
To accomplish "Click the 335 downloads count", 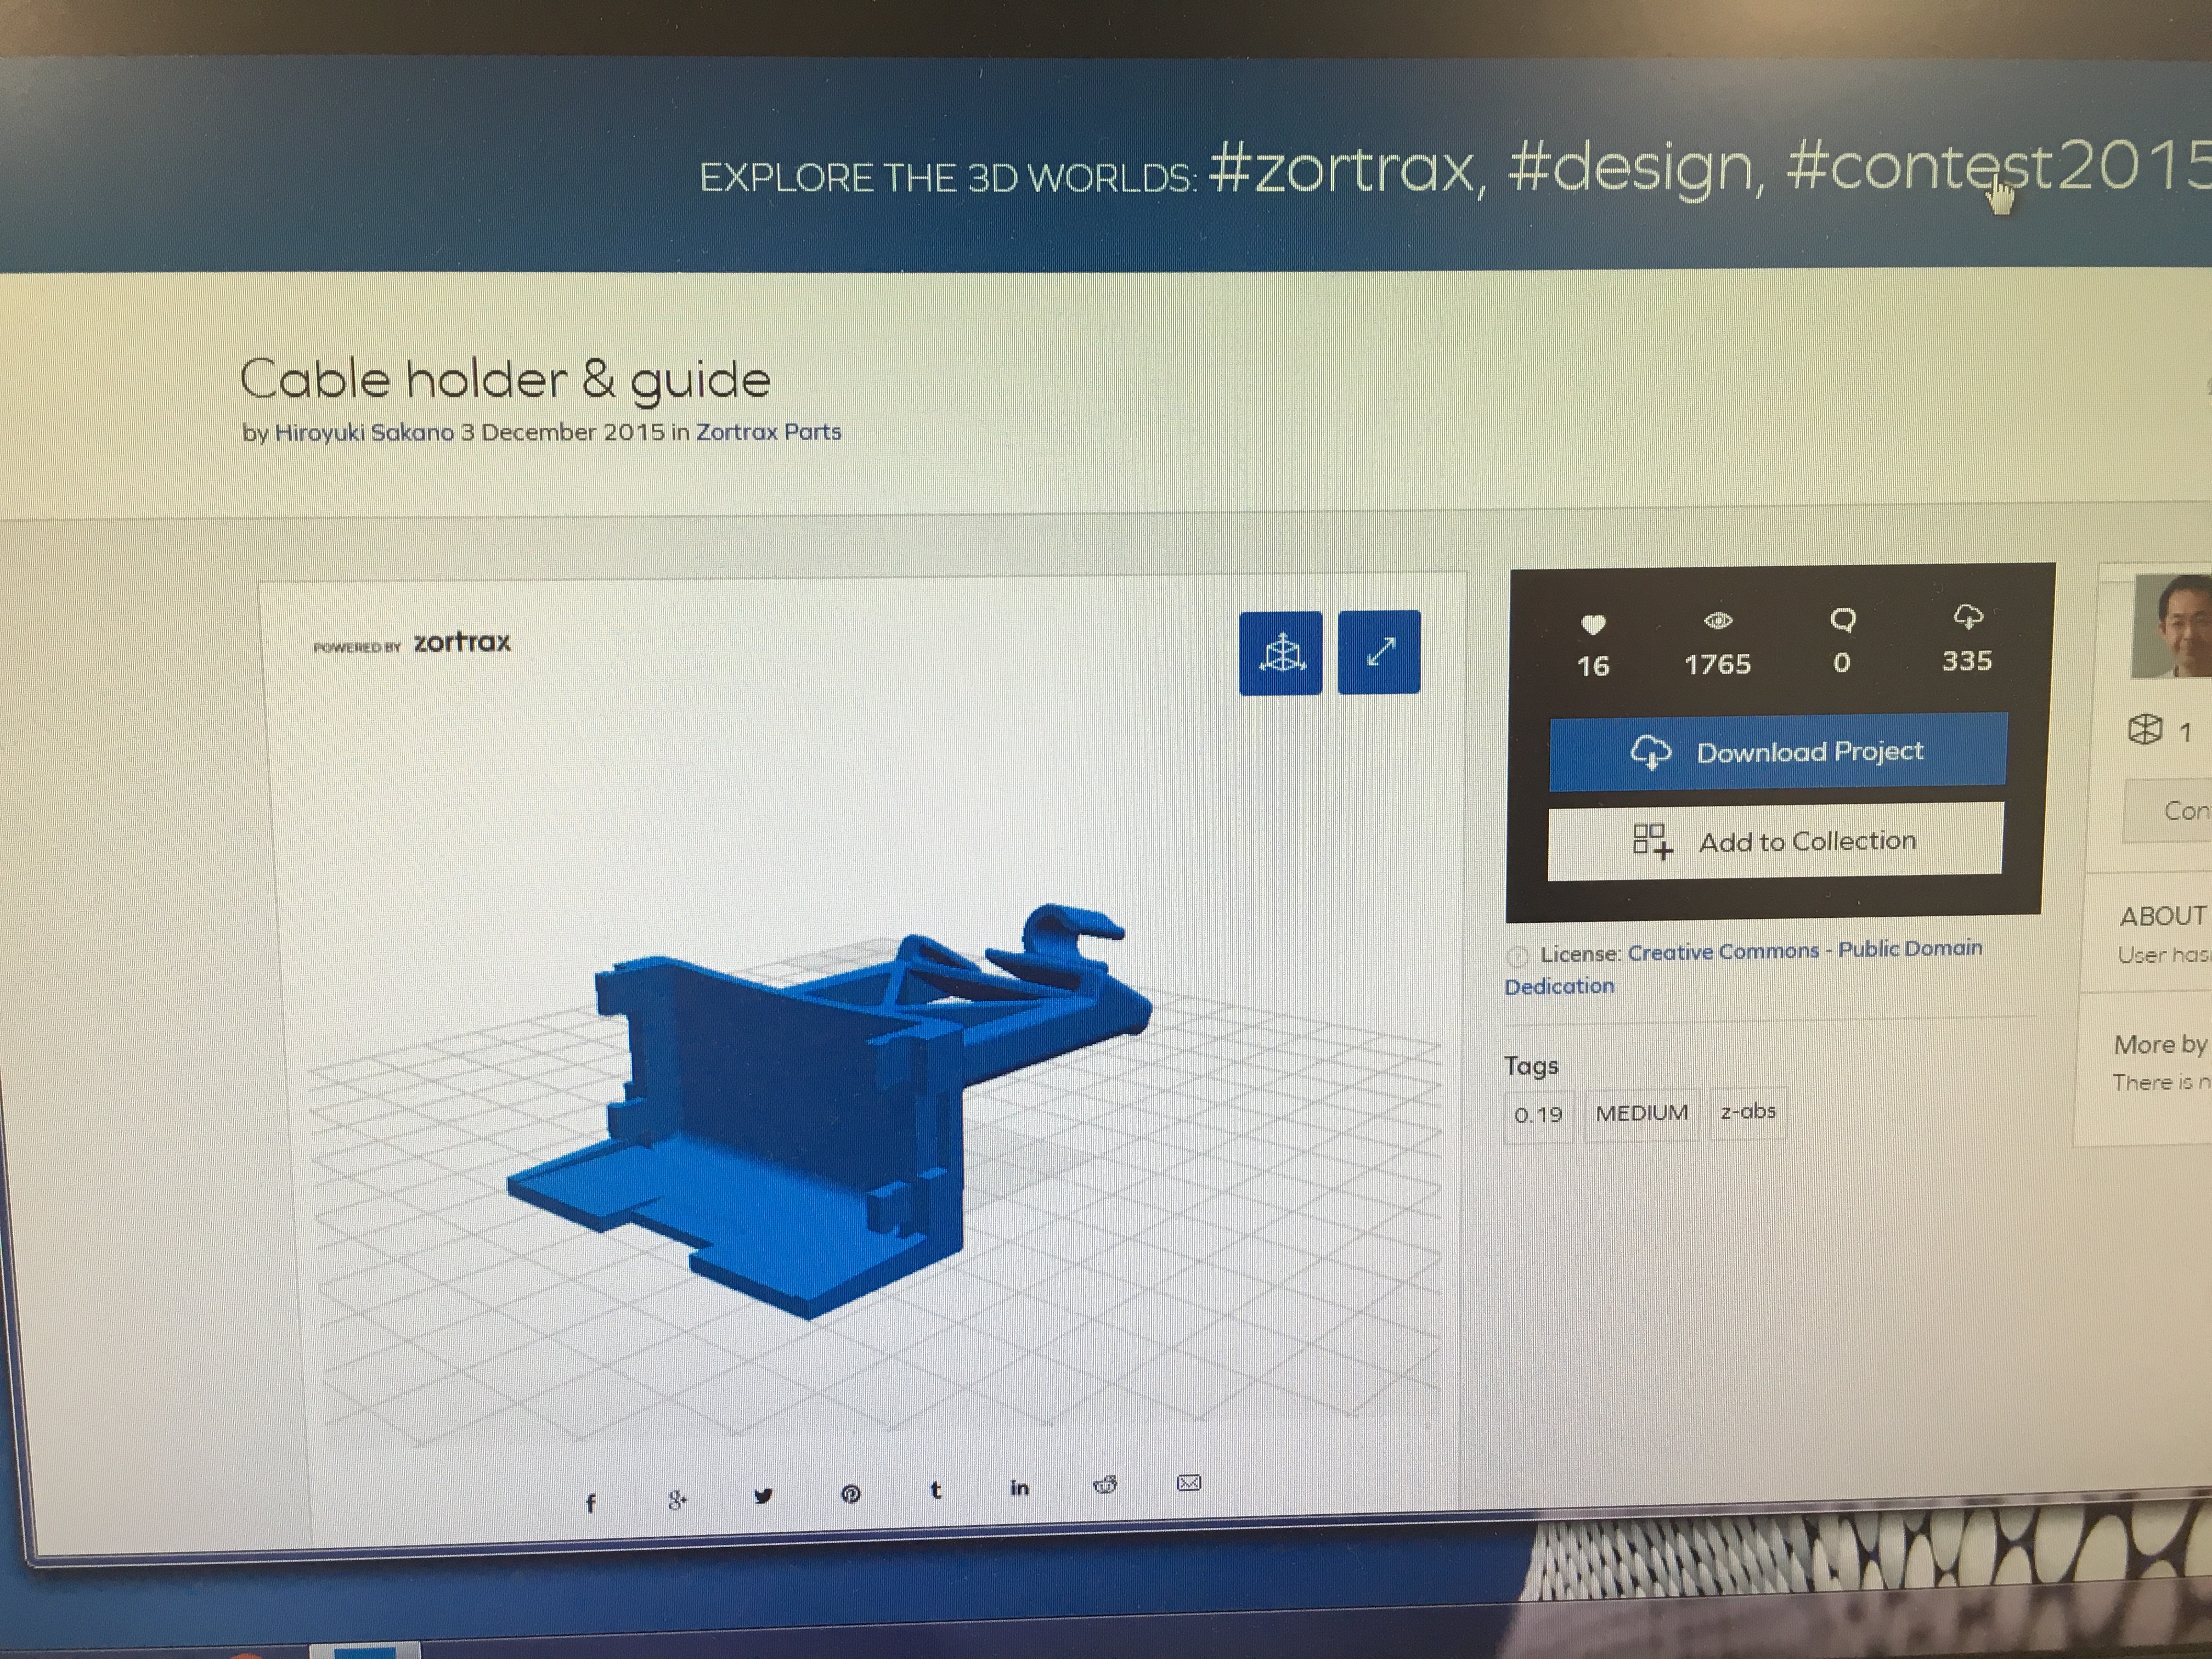I will coord(1967,661).
